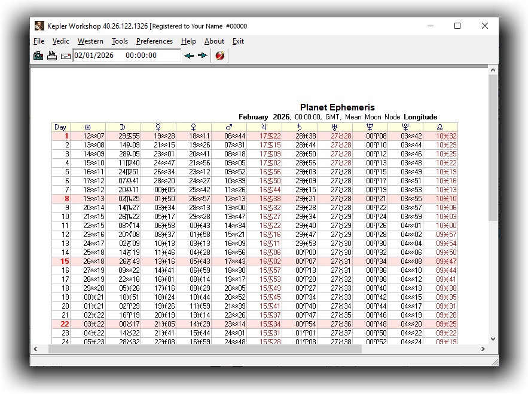The height and width of the screenshot is (394, 528).
Task: Click the printer icon to print
Action: tap(52, 56)
